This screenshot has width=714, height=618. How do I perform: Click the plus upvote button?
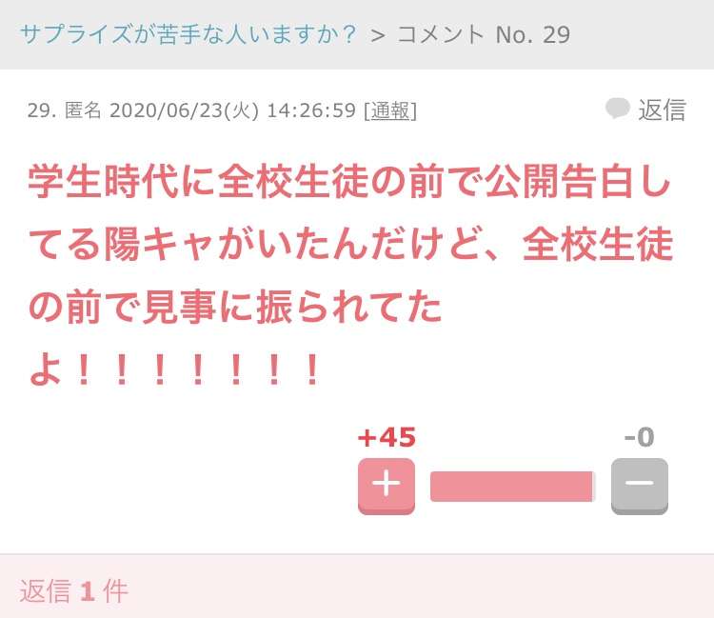(387, 487)
